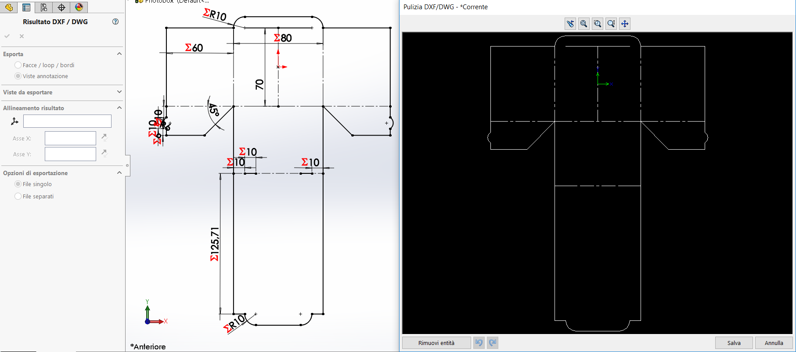Click the *Anteriore view label
Image resolution: width=796 pixels, height=352 pixels.
(x=148, y=347)
